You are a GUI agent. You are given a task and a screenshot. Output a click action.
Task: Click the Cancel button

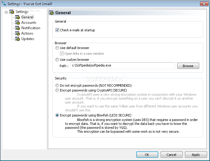tap(171, 155)
